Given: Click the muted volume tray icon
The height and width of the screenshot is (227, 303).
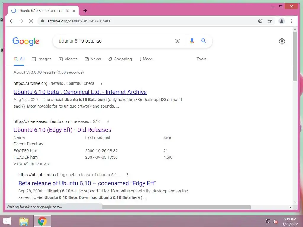Looking at the screenshot, I should pos(275,221).
